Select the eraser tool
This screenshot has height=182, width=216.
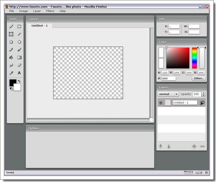(x=19, y=65)
